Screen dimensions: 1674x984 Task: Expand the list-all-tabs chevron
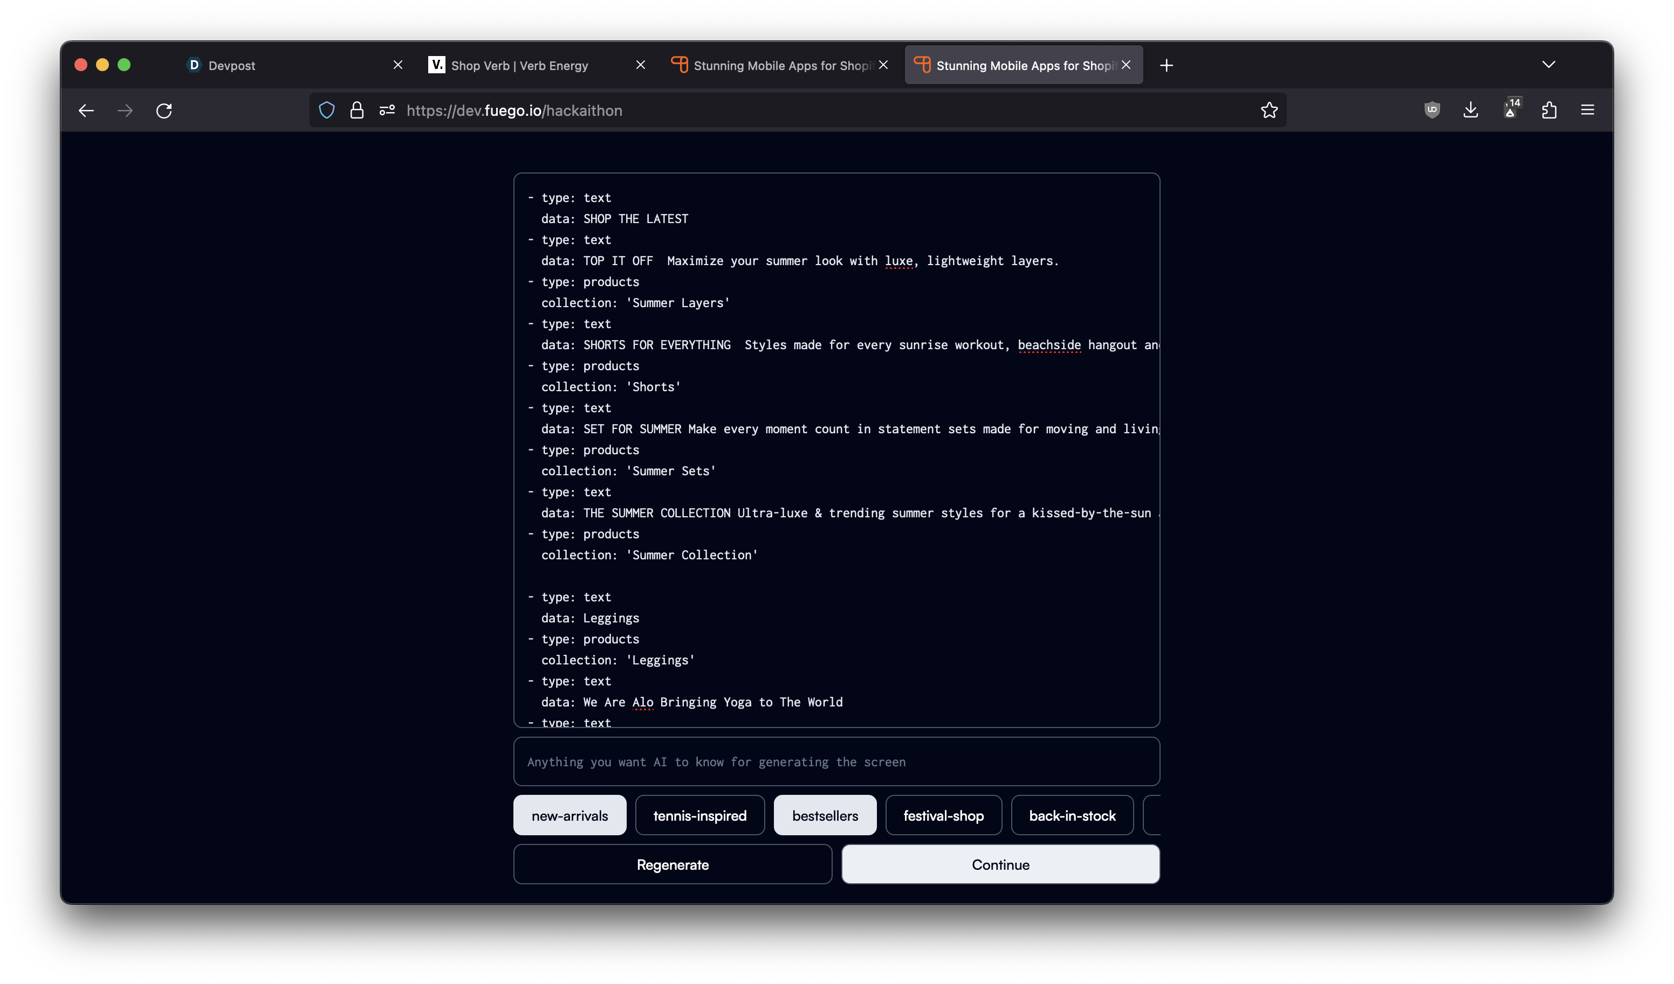click(1548, 65)
